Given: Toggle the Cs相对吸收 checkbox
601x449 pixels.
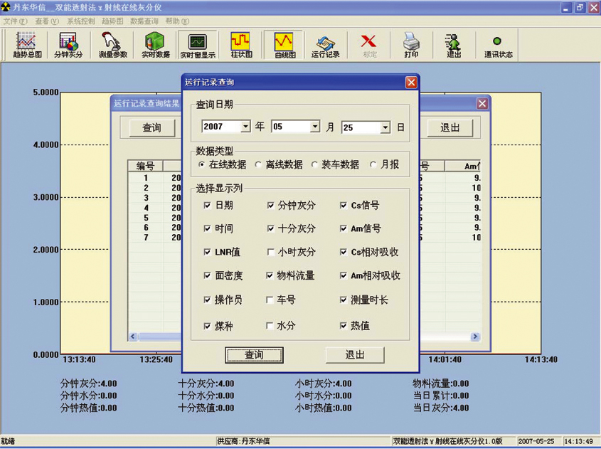Looking at the screenshot, I should pos(344,252).
